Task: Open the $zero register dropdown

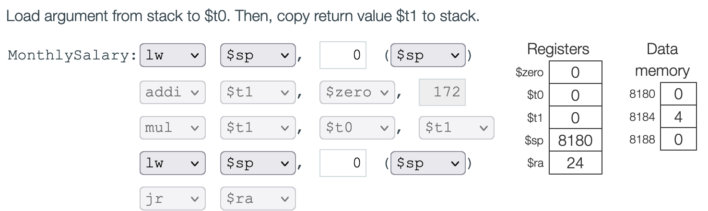Action: tap(357, 92)
